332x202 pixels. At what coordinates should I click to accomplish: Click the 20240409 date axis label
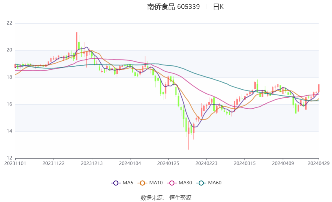[x=283, y=163]
